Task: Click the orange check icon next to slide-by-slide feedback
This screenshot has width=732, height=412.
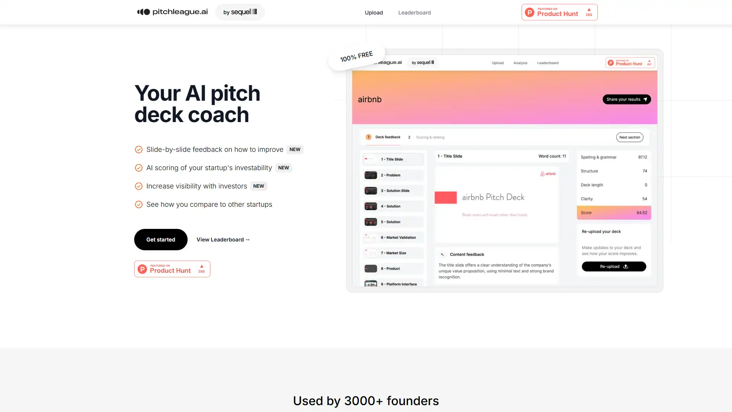Action: tap(139, 149)
